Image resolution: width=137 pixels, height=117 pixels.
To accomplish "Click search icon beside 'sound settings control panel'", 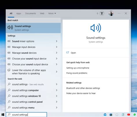I will pyautogui.click(x=9, y=102).
